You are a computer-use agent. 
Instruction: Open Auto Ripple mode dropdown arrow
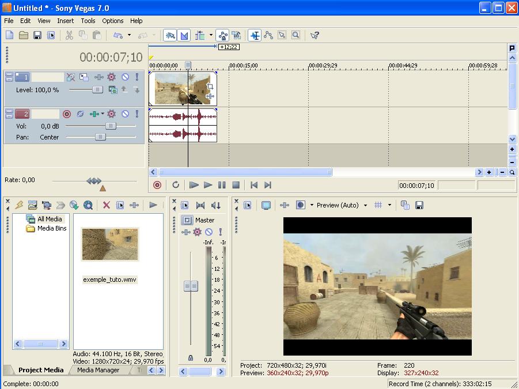click(x=211, y=35)
